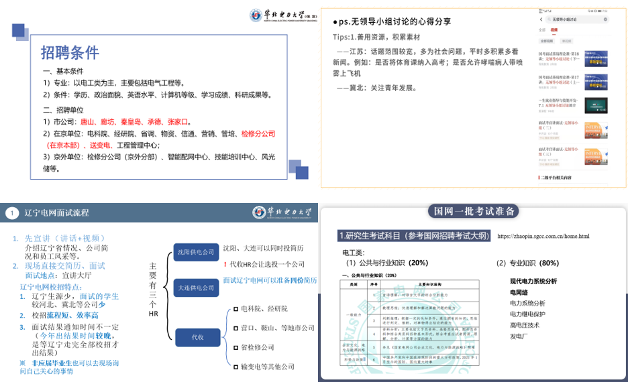Click the 现代电力系统分析 subject text
This screenshot has height=382, width=628.
tap(533, 281)
